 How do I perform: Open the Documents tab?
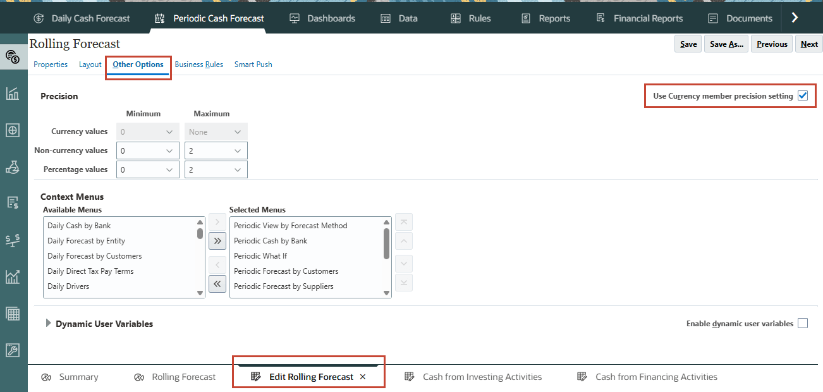click(x=740, y=18)
